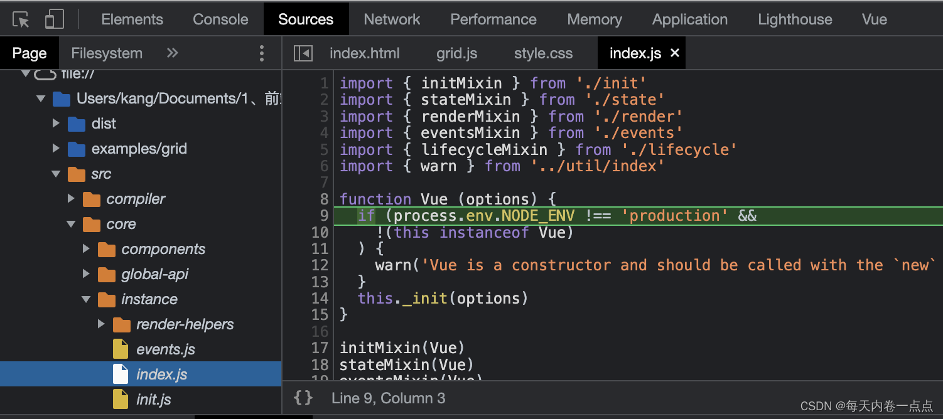Select the dist folder icon

(77, 124)
